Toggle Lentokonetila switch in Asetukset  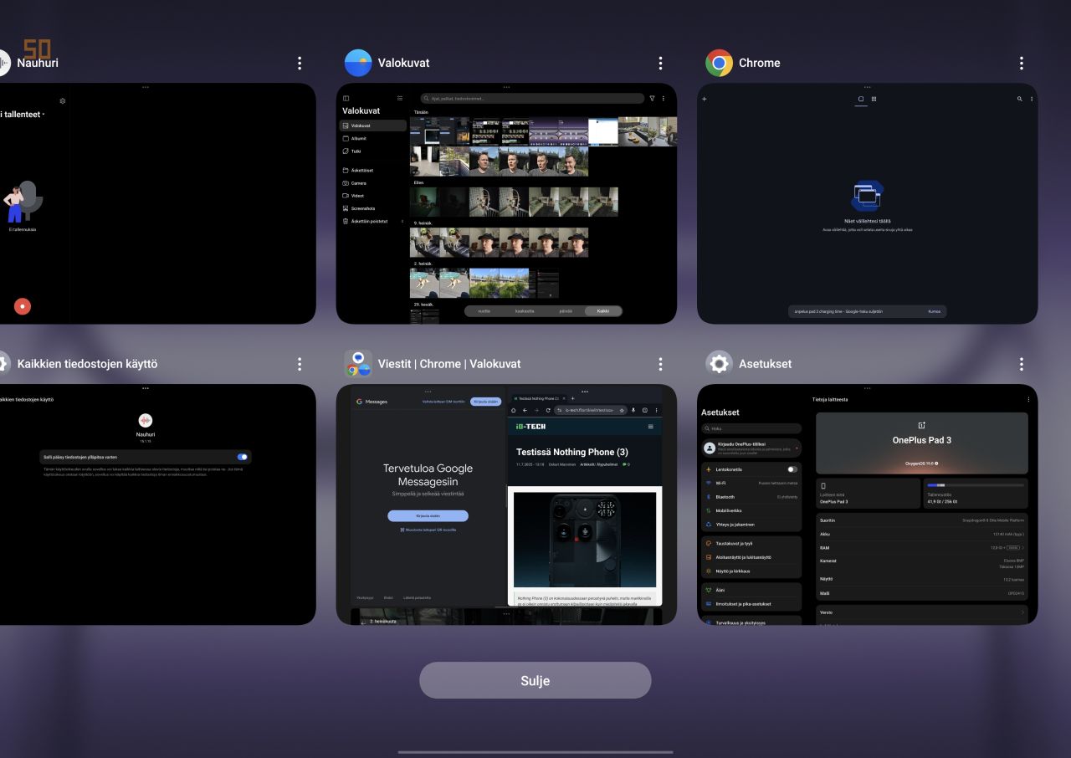[792, 469]
